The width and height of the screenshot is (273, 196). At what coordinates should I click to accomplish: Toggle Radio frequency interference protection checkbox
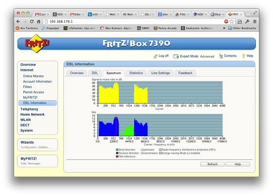tap(160, 150)
